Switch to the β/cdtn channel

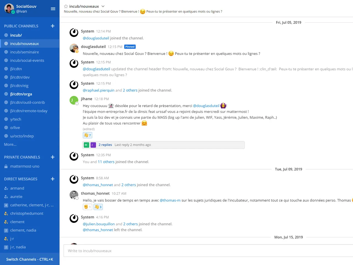coord(30,69)
